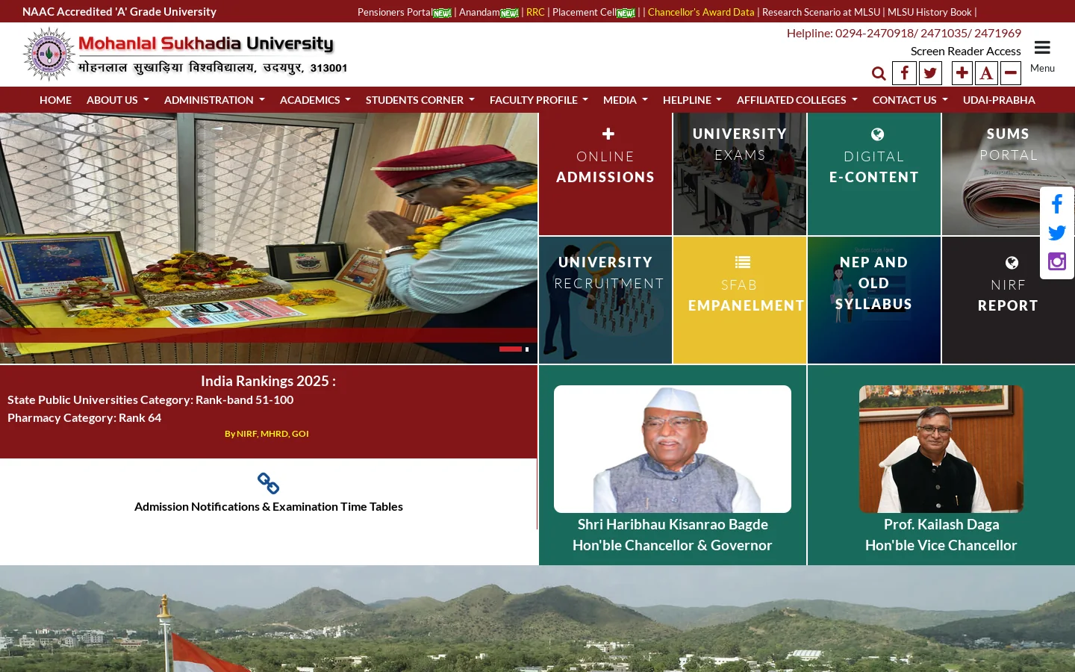Open floating sidebar Instagram icon
1075x672 pixels.
1057,261
